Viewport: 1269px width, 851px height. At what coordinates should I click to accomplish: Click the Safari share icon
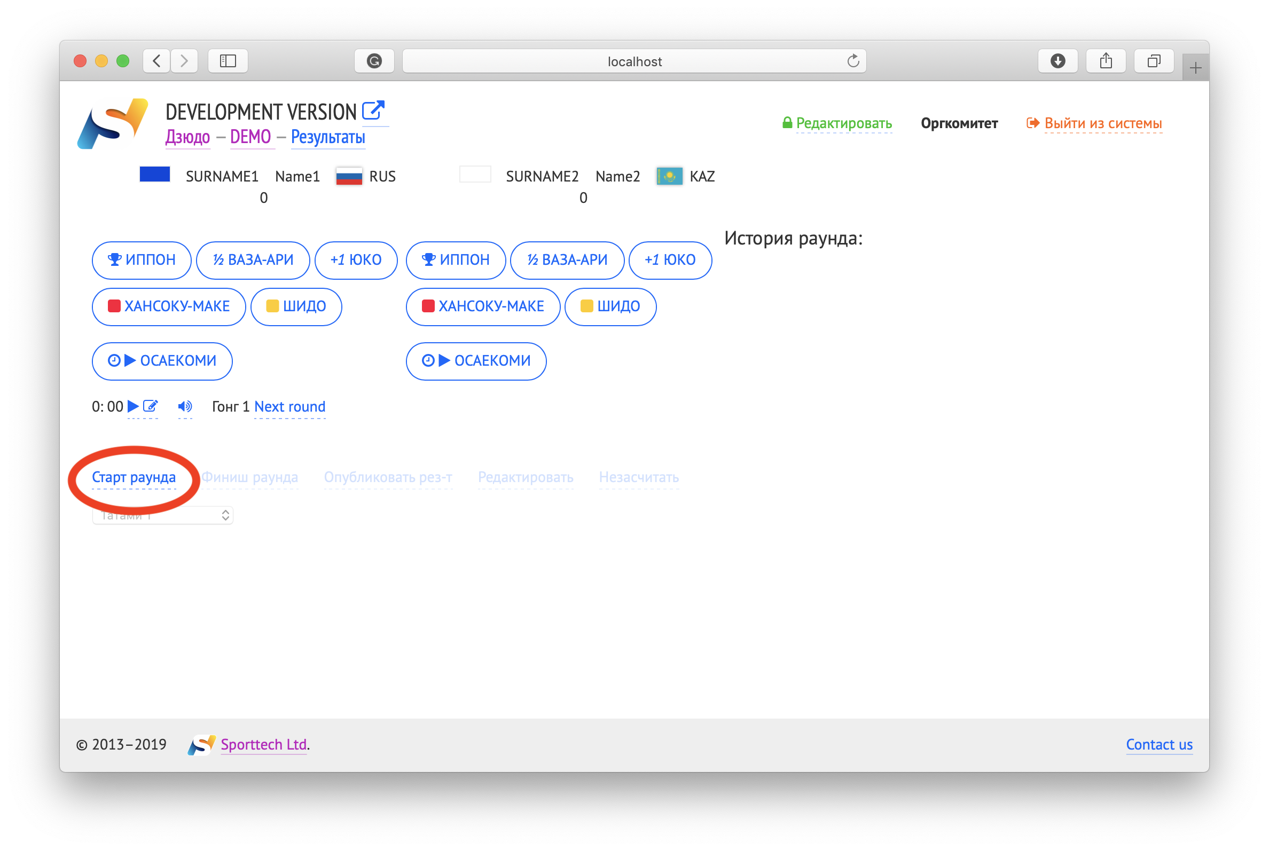tap(1106, 61)
